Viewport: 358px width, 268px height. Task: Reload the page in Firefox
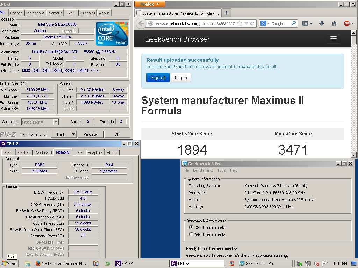pos(252,23)
